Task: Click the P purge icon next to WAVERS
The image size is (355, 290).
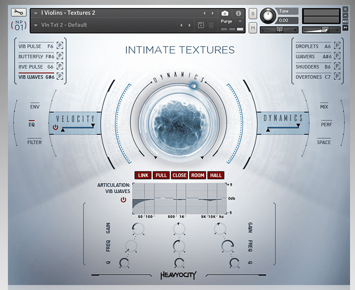Action: [337, 56]
